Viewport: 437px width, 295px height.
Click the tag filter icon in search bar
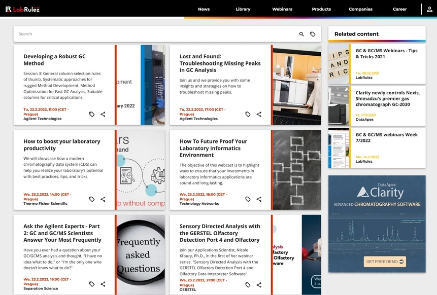pos(313,34)
